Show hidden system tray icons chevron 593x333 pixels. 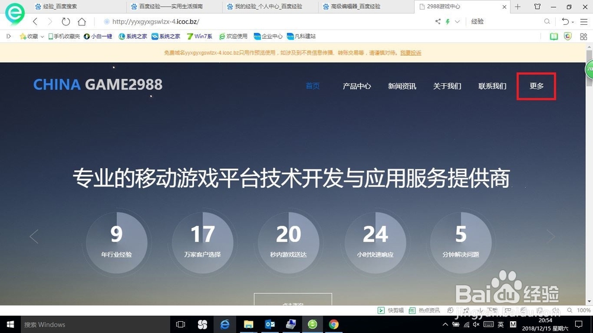pos(445,324)
